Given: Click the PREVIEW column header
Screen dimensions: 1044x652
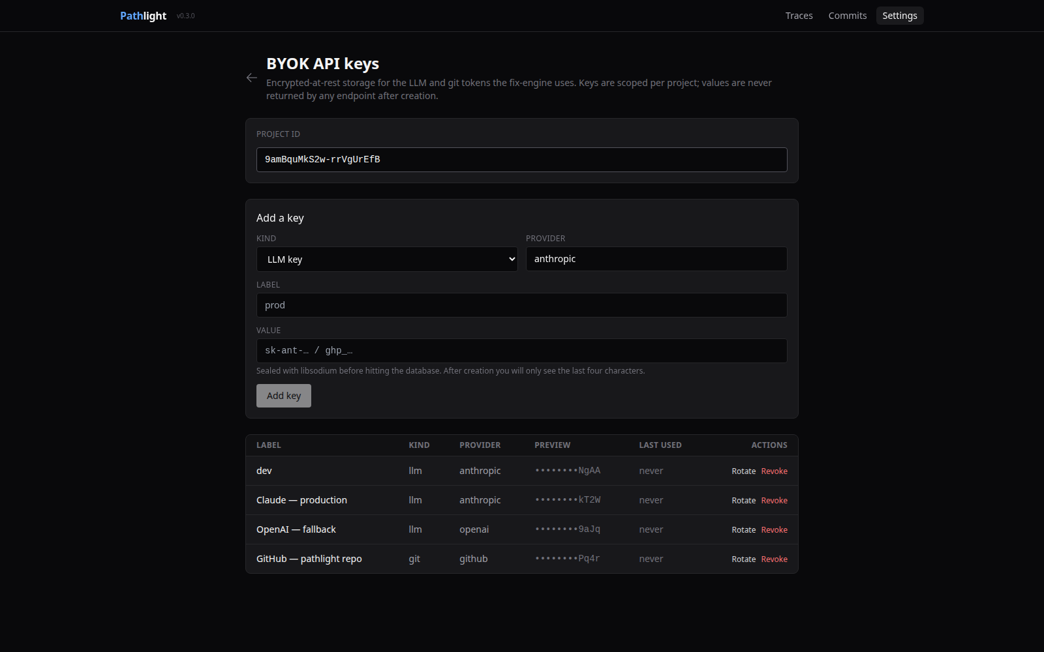Looking at the screenshot, I should tap(552, 445).
